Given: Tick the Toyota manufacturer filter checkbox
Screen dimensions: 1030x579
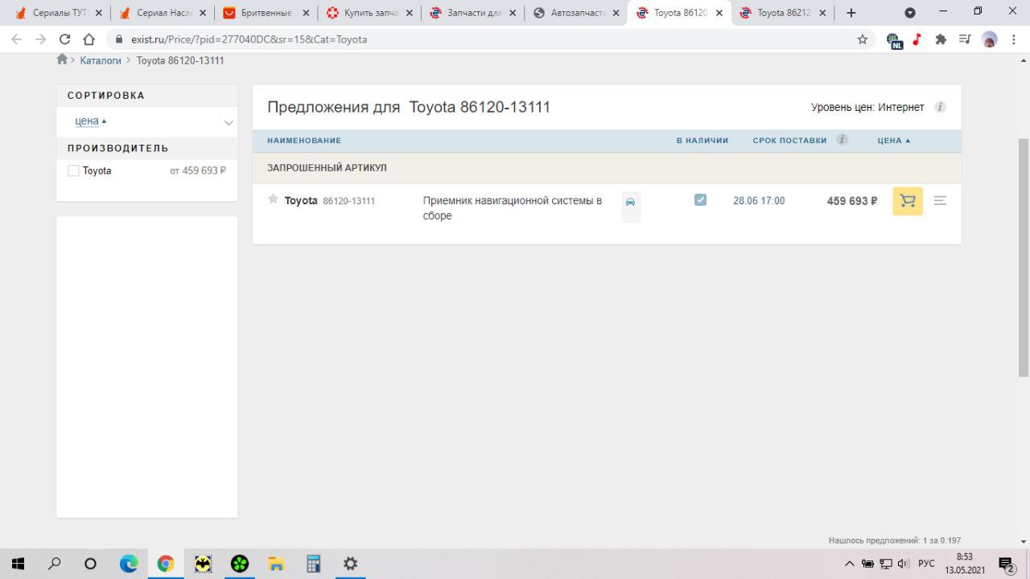Looking at the screenshot, I should [x=73, y=170].
